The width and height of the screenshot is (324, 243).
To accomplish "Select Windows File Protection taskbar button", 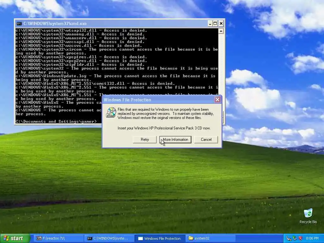I will pyautogui.click(x=160, y=239).
